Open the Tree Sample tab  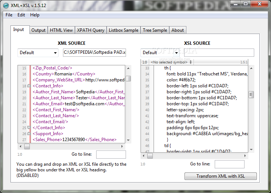[x=155, y=30]
